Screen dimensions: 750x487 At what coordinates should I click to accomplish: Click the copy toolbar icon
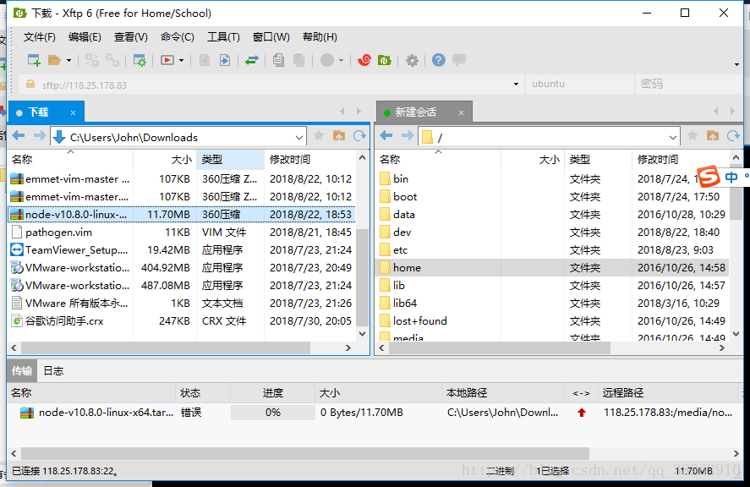pyautogui.click(x=278, y=60)
